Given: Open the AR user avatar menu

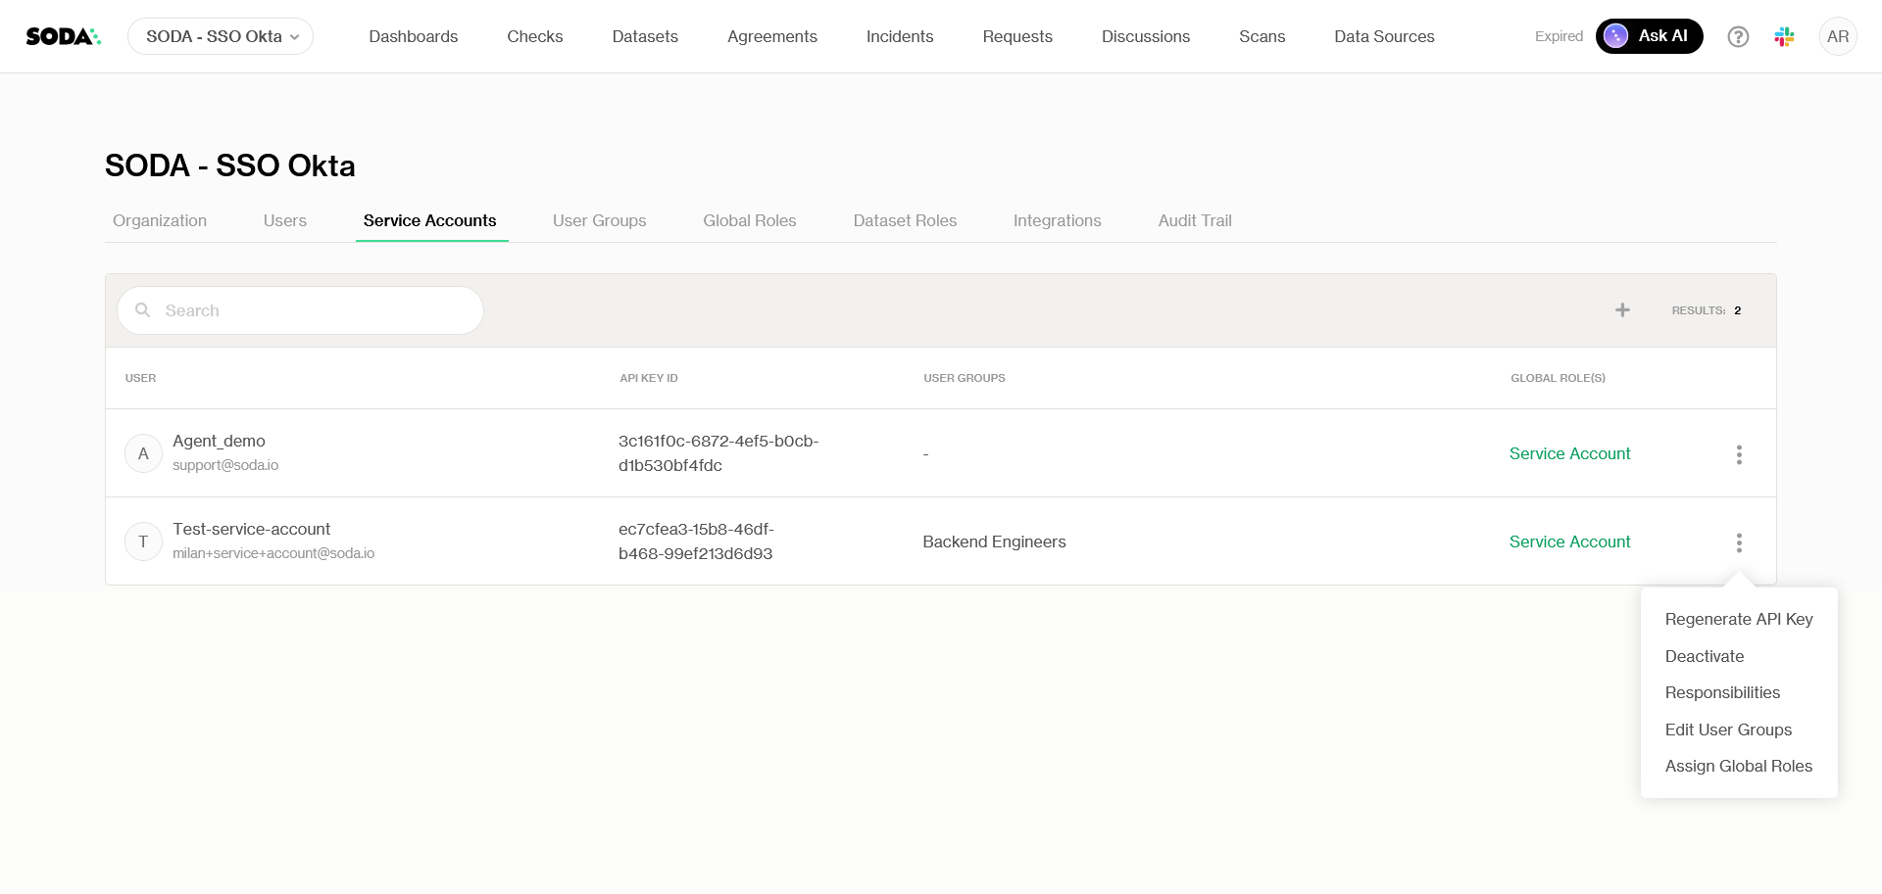Looking at the screenshot, I should [1837, 36].
